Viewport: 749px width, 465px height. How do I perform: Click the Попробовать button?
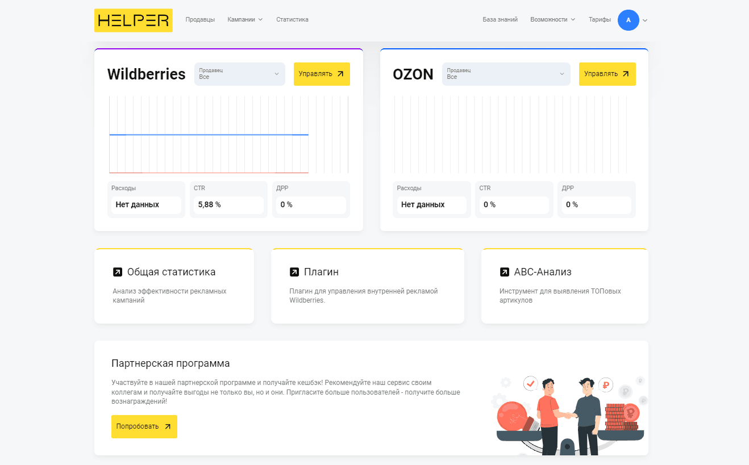tap(144, 426)
